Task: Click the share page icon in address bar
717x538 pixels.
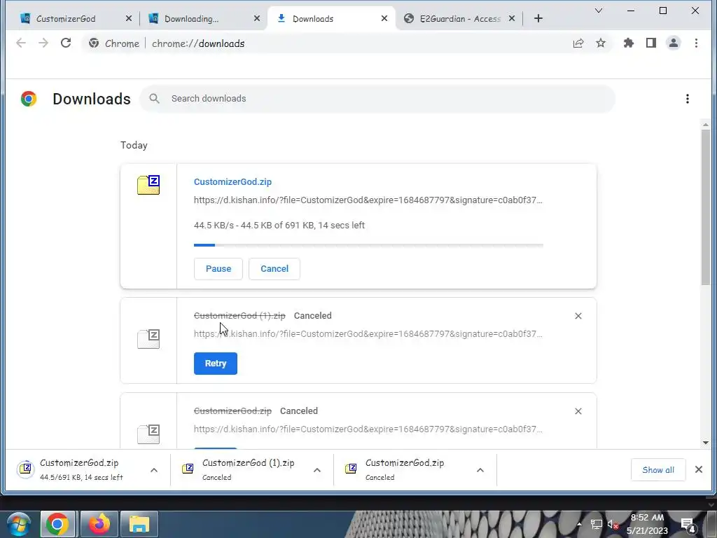Action: pos(578,43)
